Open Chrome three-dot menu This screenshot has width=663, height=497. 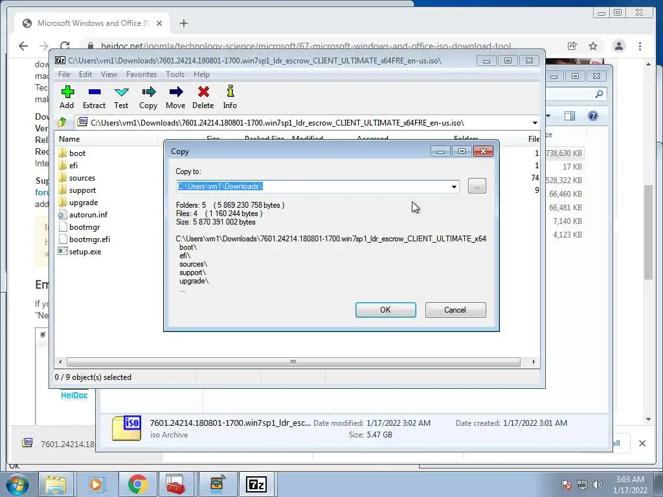(640, 46)
